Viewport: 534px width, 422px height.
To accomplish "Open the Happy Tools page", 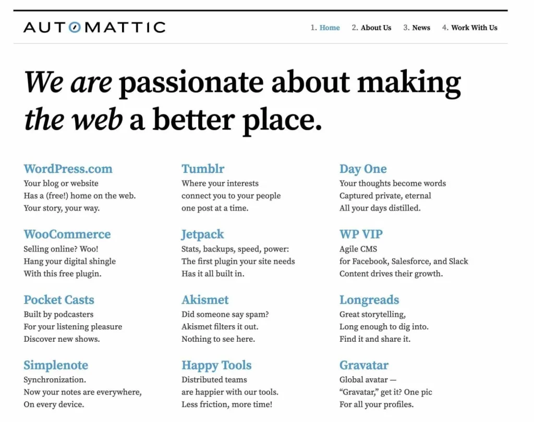I will [216, 365].
